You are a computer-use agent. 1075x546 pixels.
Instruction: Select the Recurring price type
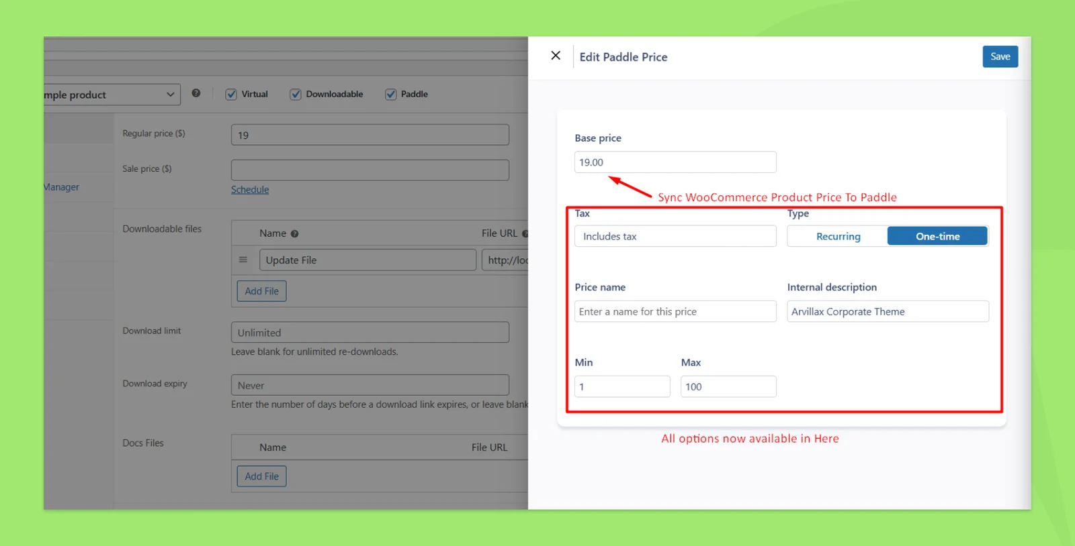click(838, 236)
